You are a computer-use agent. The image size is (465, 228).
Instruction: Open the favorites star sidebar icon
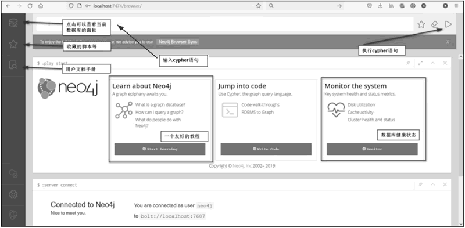[x=13, y=44]
